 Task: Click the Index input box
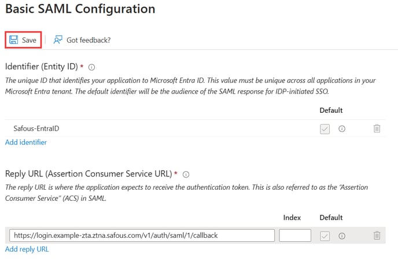click(295, 235)
